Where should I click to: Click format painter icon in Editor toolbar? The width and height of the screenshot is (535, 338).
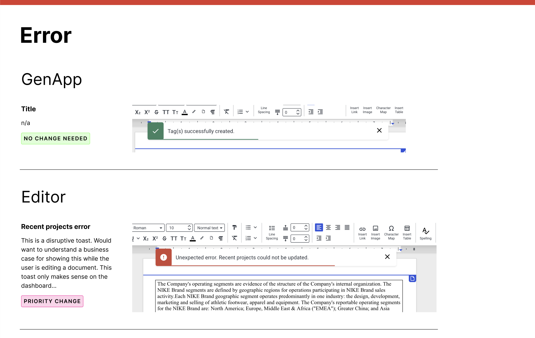tap(234, 228)
